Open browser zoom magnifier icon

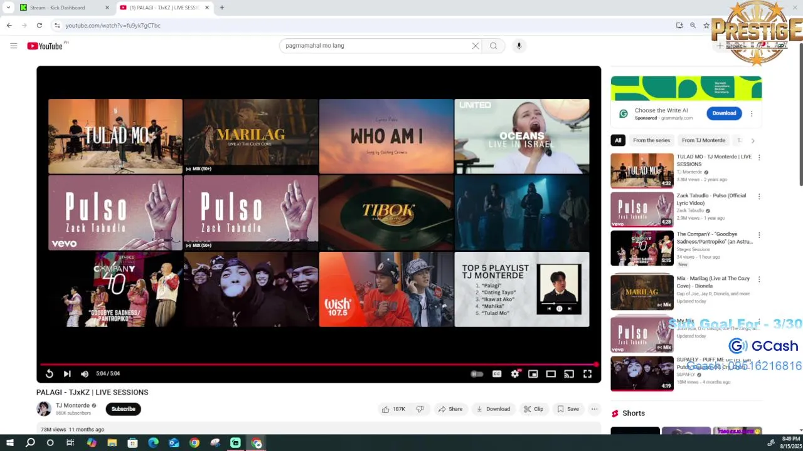click(693, 26)
